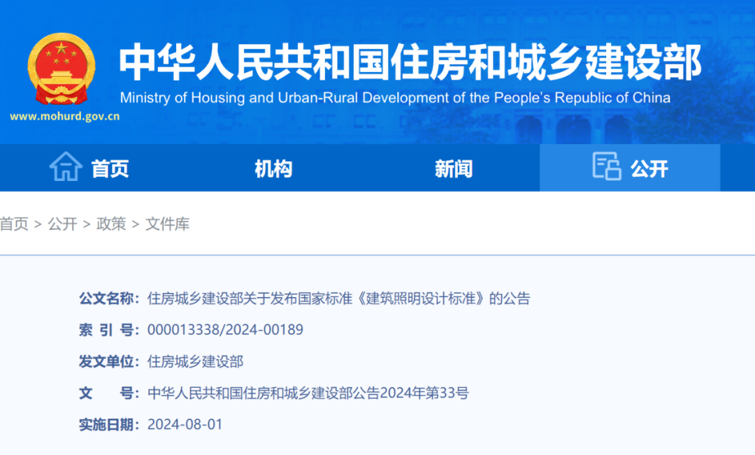Click the English ministry name subtitle
The height and width of the screenshot is (455, 755).
click(x=395, y=98)
